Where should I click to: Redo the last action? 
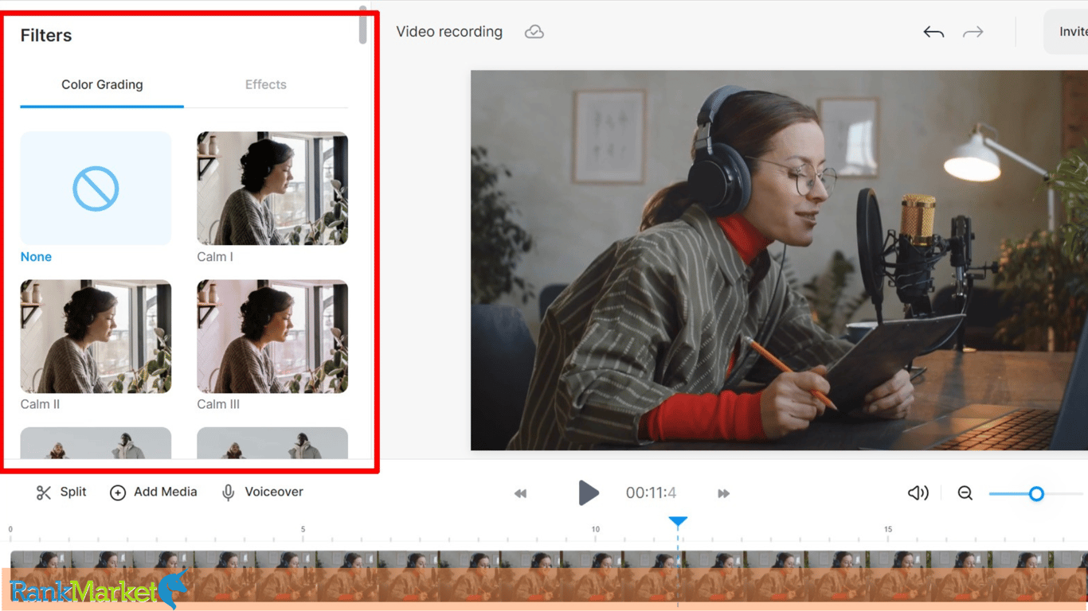[x=973, y=32]
